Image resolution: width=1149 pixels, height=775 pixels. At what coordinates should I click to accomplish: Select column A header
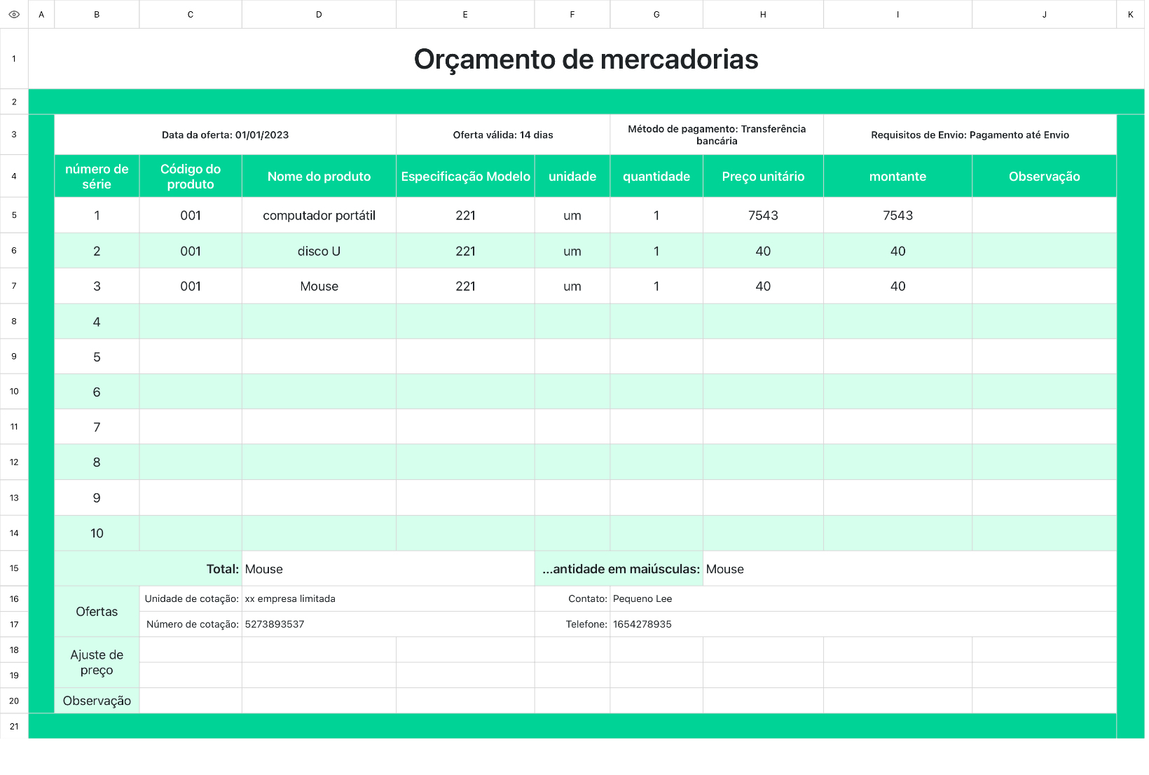tap(41, 14)
